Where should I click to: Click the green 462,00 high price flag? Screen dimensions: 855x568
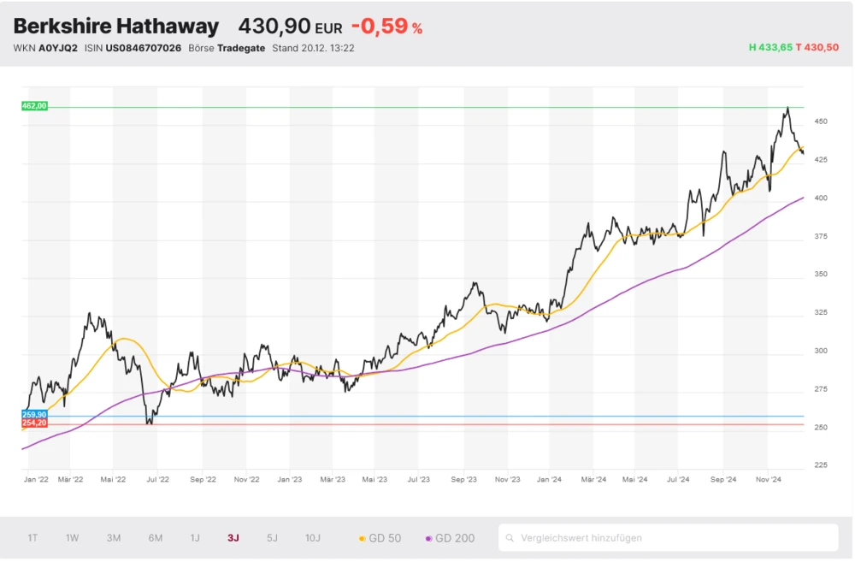pyautogui.click(x=33, y=106)
